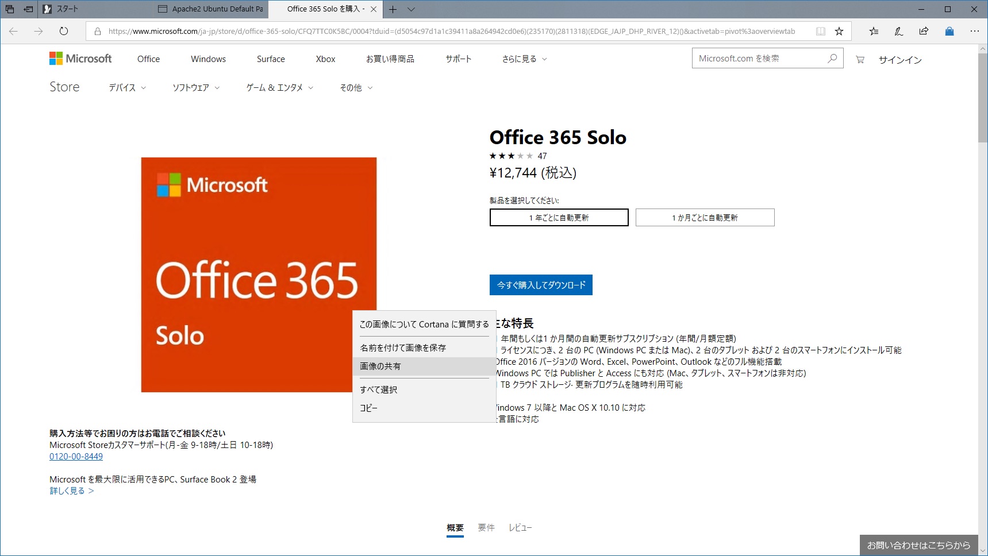Switch to the 要件 tab
Screen dimensions: 988x556
pyautogui.click(x=486, y=528)
